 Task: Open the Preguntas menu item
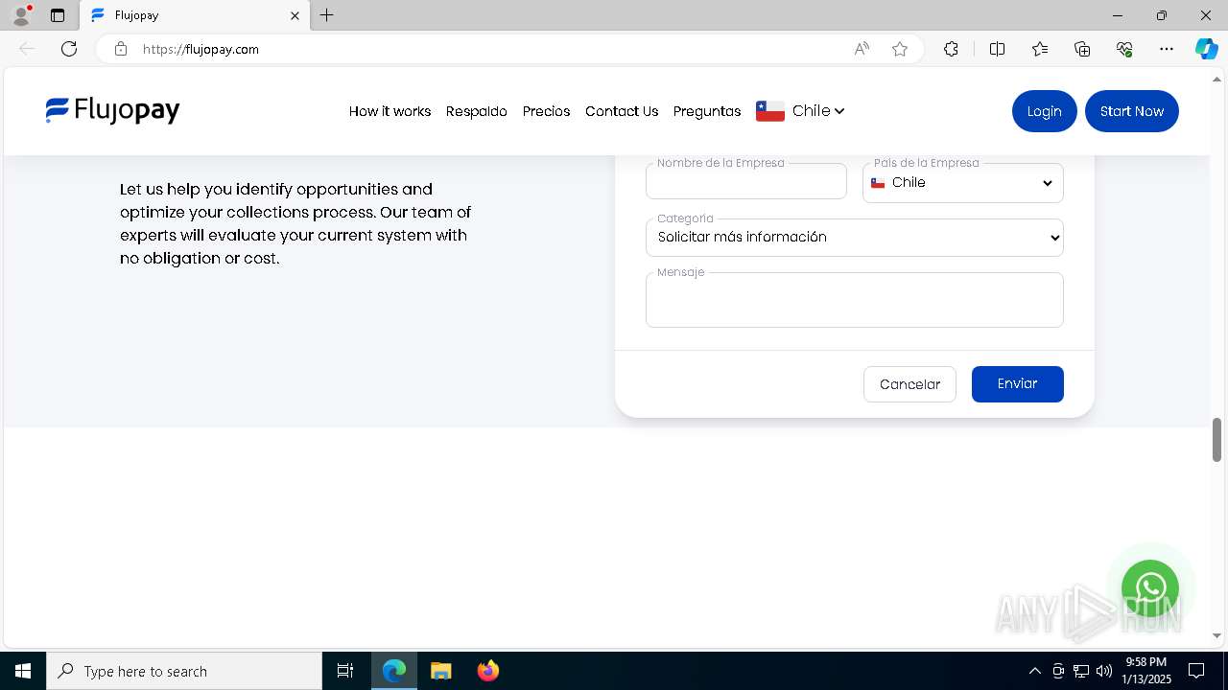coord(707,111)
